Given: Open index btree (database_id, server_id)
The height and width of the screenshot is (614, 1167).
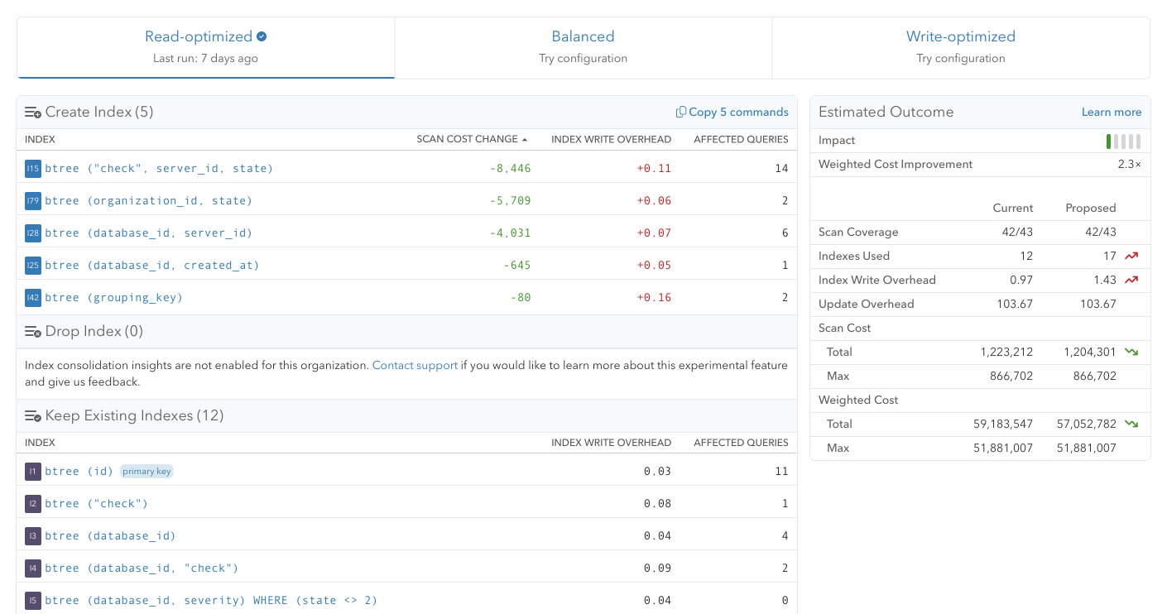Looking at the screenshot, I should click(x=149, y=233).
